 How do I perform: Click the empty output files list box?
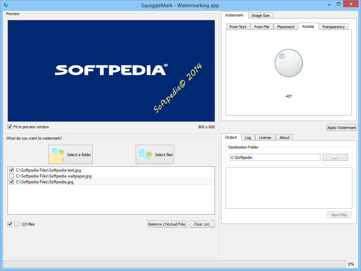click(289, 188)
